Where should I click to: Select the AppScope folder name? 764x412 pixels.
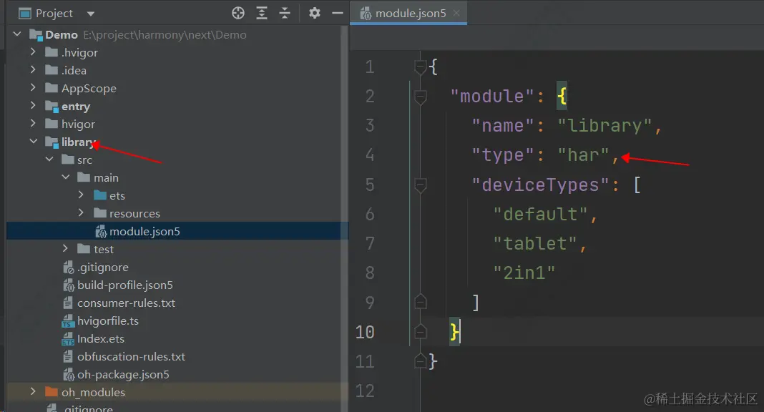coord(89,88)
